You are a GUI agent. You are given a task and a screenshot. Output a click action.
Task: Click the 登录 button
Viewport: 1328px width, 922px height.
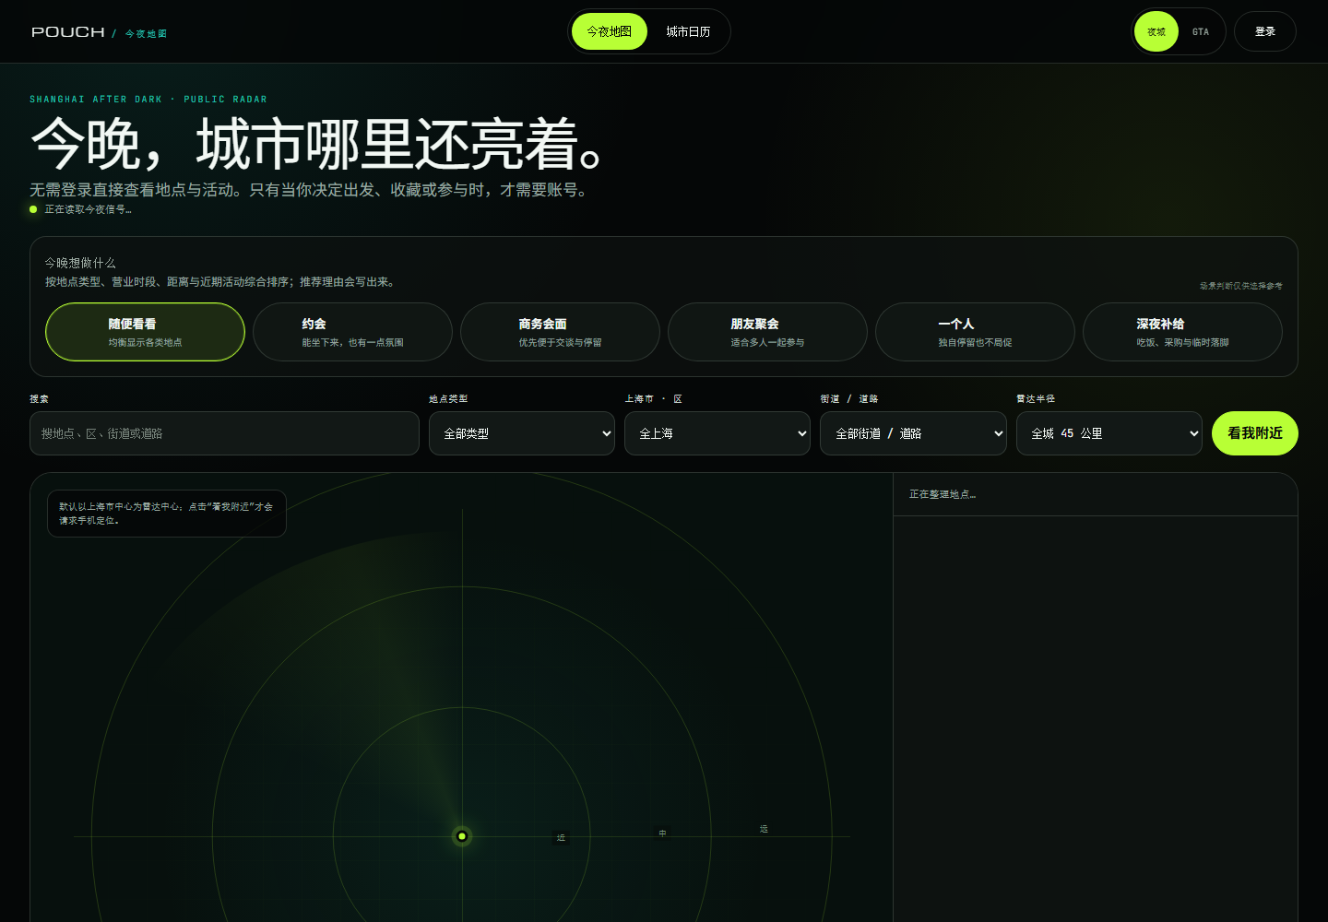point(1265,31)
